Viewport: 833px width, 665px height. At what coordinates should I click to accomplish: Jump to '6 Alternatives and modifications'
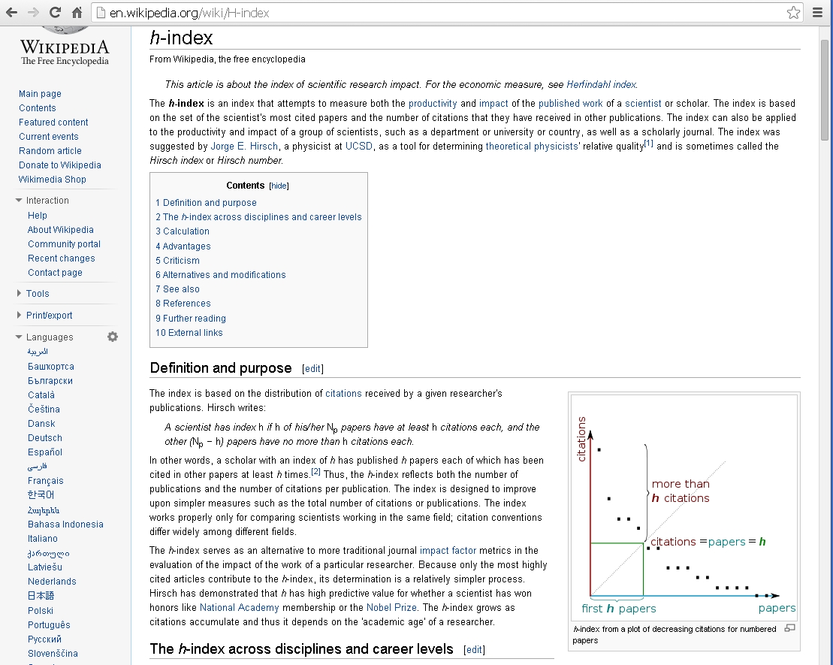[221, 275]
